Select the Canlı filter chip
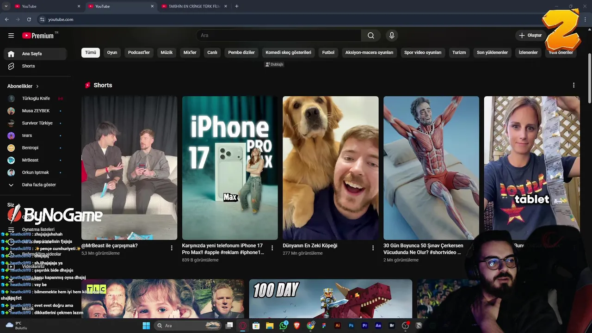 [212, 53]
